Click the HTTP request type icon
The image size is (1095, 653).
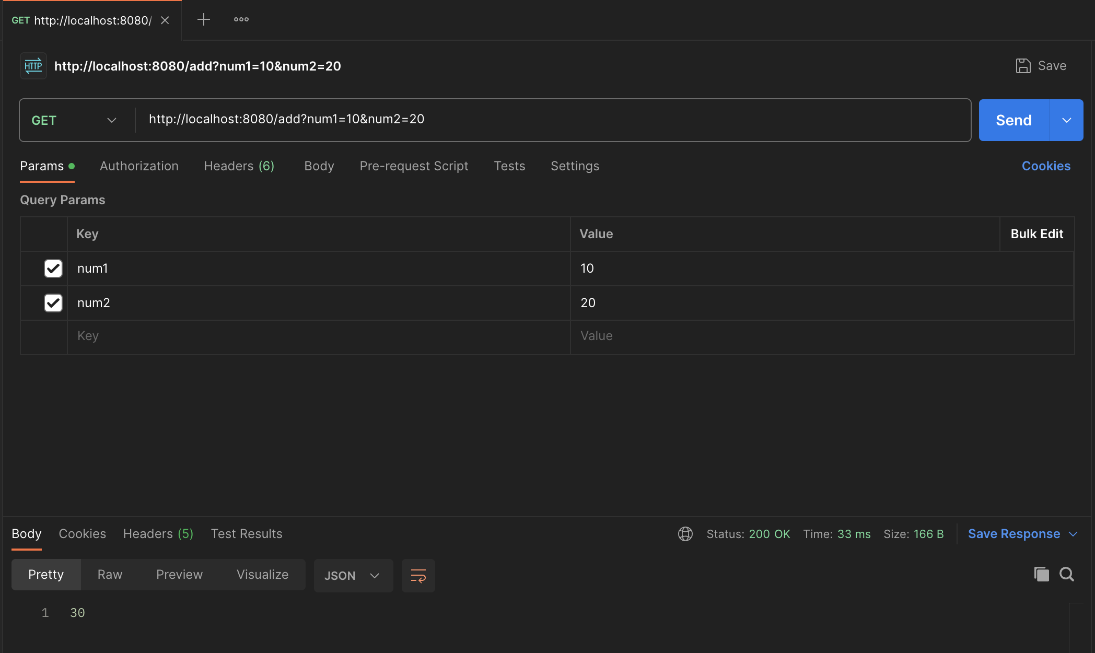(33, 66)
